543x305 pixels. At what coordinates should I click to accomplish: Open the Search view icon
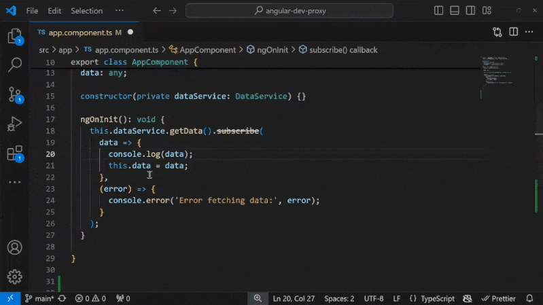pos(14,65)
